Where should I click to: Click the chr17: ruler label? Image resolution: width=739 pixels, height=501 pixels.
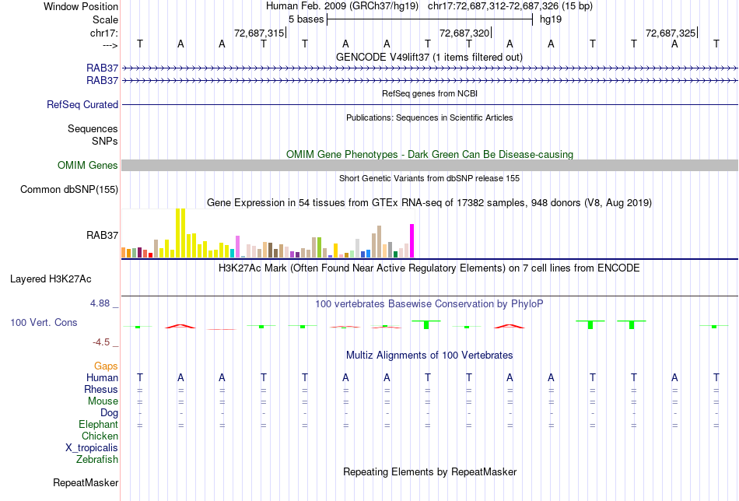(x=103, y=33)
